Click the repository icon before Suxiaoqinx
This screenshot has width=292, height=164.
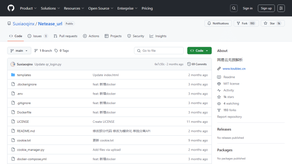[x=9, y=24]
